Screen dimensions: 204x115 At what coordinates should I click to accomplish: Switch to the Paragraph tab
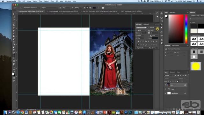click(x=146, y=24)
